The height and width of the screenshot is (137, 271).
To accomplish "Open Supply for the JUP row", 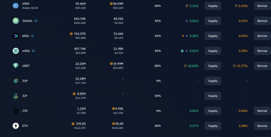I will coord(213,81).
